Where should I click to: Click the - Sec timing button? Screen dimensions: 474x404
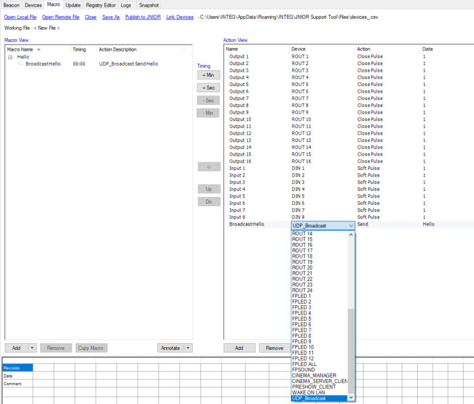(209, 100)
